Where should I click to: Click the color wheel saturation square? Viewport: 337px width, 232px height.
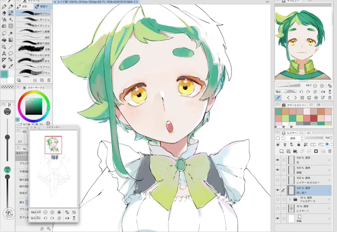tap(34, 106)
